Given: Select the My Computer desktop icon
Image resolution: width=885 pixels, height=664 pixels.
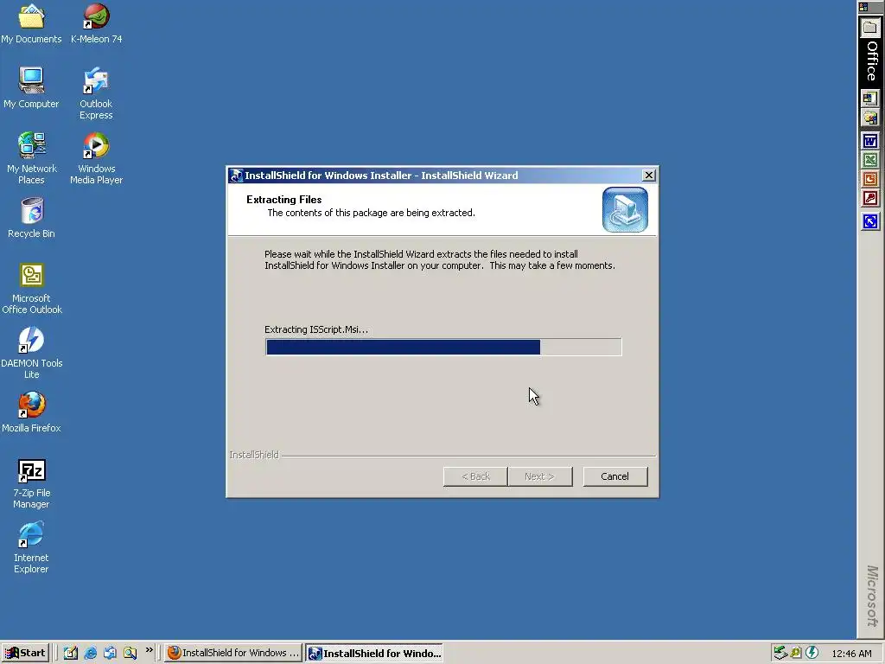Looking at the screenshot, I should click(31, 88).
